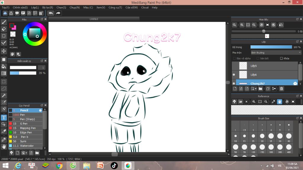Select the Gradient tool
303x170 pixels.
click(4, 73)
